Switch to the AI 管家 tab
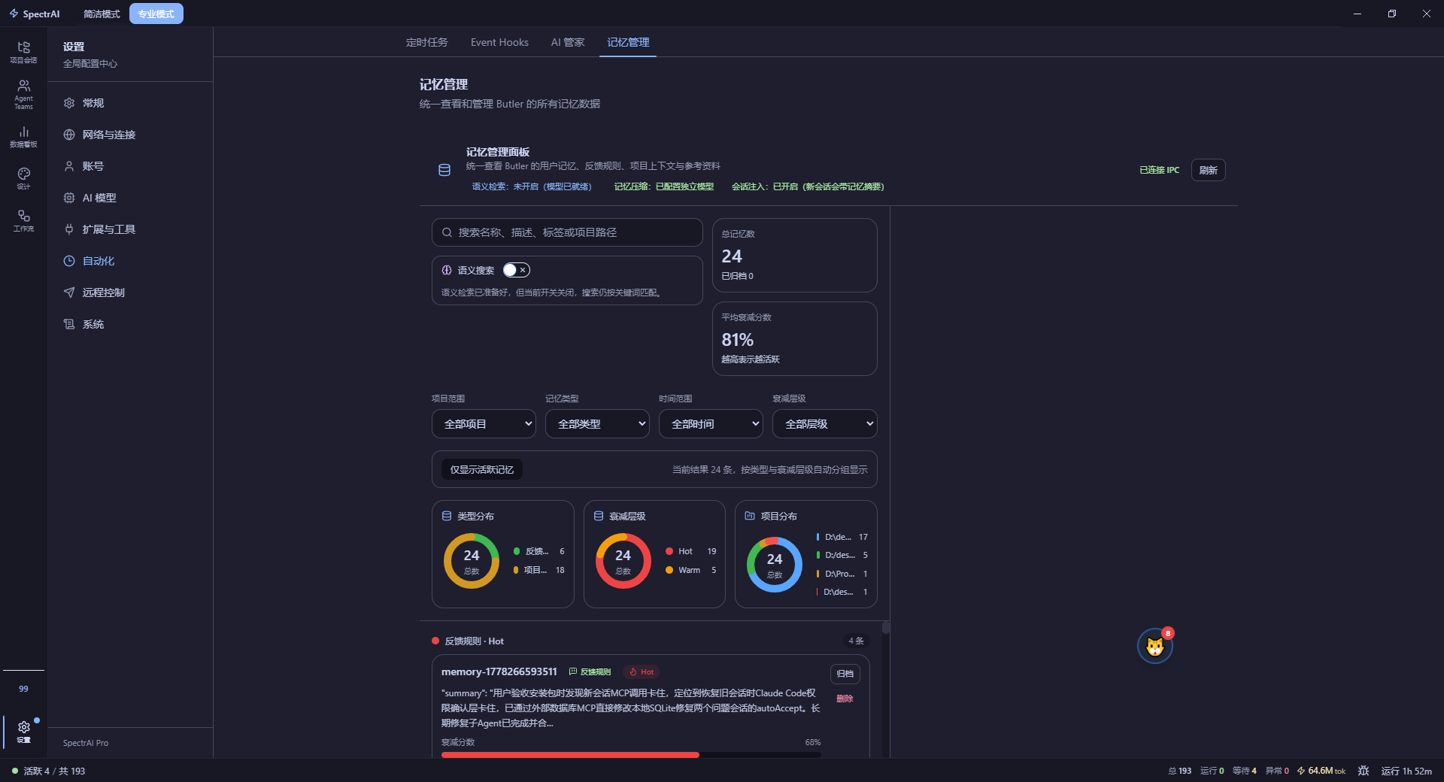Viewport: 1444px width, 782px height. click(x=568, y=42)
